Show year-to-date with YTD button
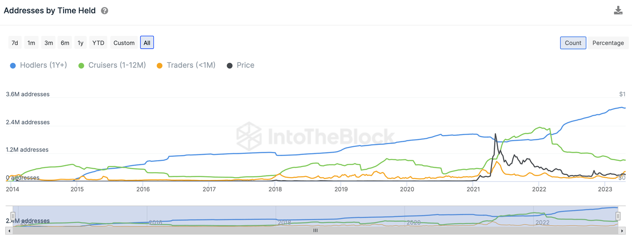Image resolution: width=632 pixels, height=240 pixels. tap(98, 43)
